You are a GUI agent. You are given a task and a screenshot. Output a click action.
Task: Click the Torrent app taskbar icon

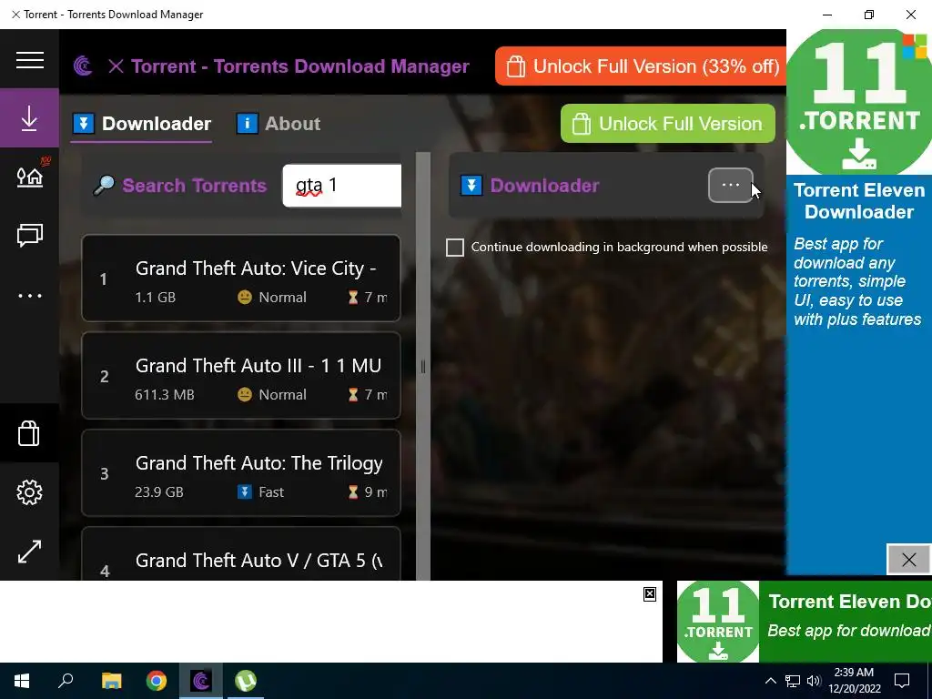pyautogui.click(x=201, y=681)
